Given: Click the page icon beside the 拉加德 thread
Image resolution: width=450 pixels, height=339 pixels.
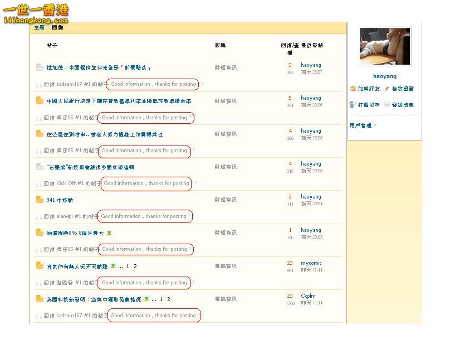Looking at the screenshot, I should tap(40, 67).
